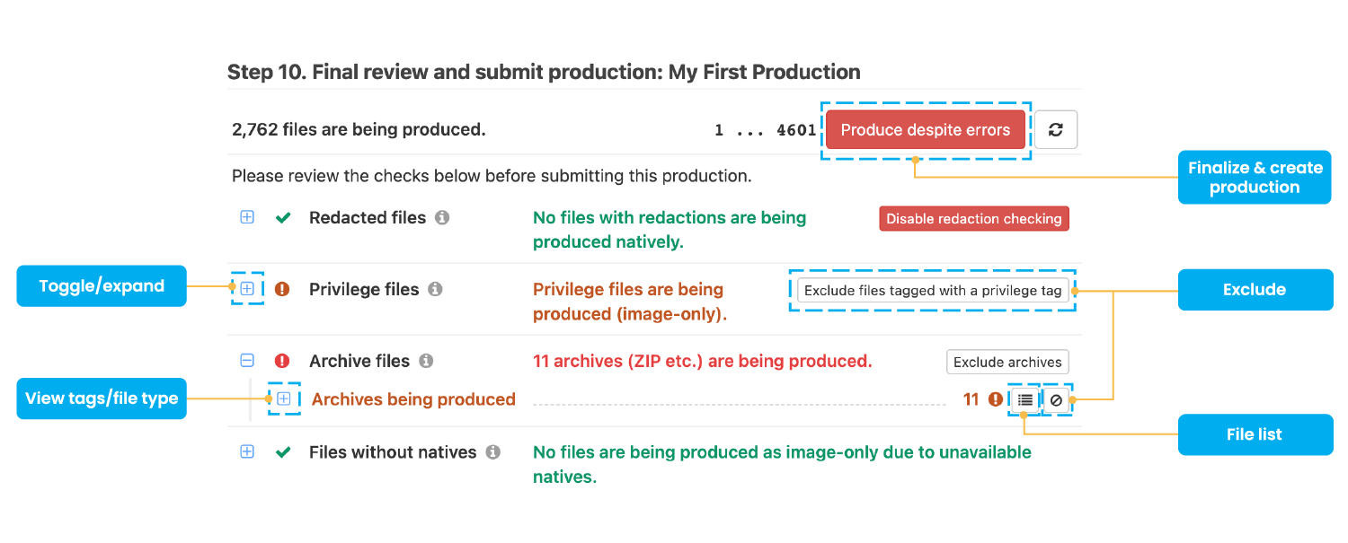The width and height of the screenshot is (1348, 543).
Task: Click Produce despite errors
Action: (926, 129)
